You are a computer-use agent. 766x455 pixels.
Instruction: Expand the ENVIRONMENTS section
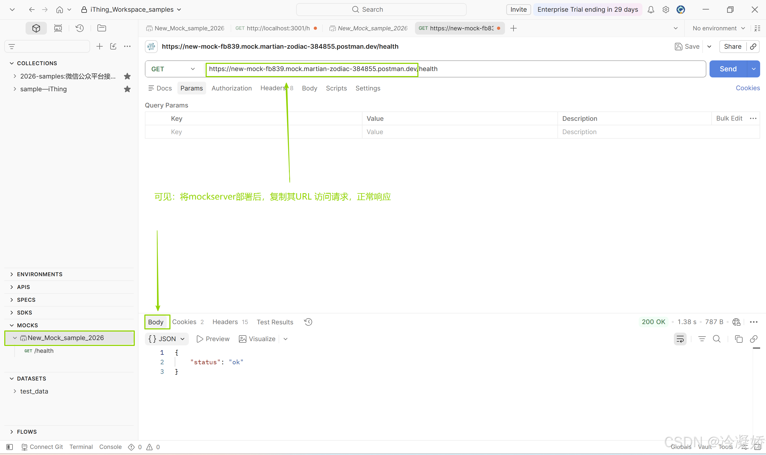pyautogui.click(x=12, y=274)
